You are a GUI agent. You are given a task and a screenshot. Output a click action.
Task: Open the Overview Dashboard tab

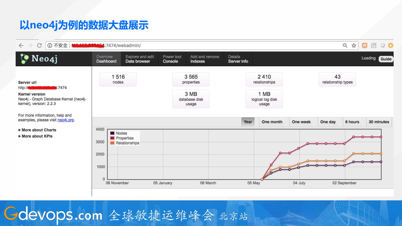pos(106,59)
